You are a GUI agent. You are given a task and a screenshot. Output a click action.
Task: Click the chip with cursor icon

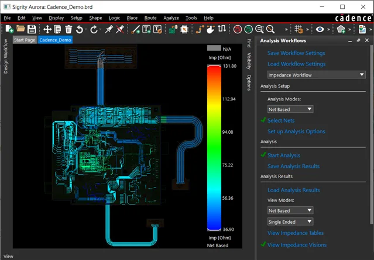pyautogui.click(x=184, y=29)
